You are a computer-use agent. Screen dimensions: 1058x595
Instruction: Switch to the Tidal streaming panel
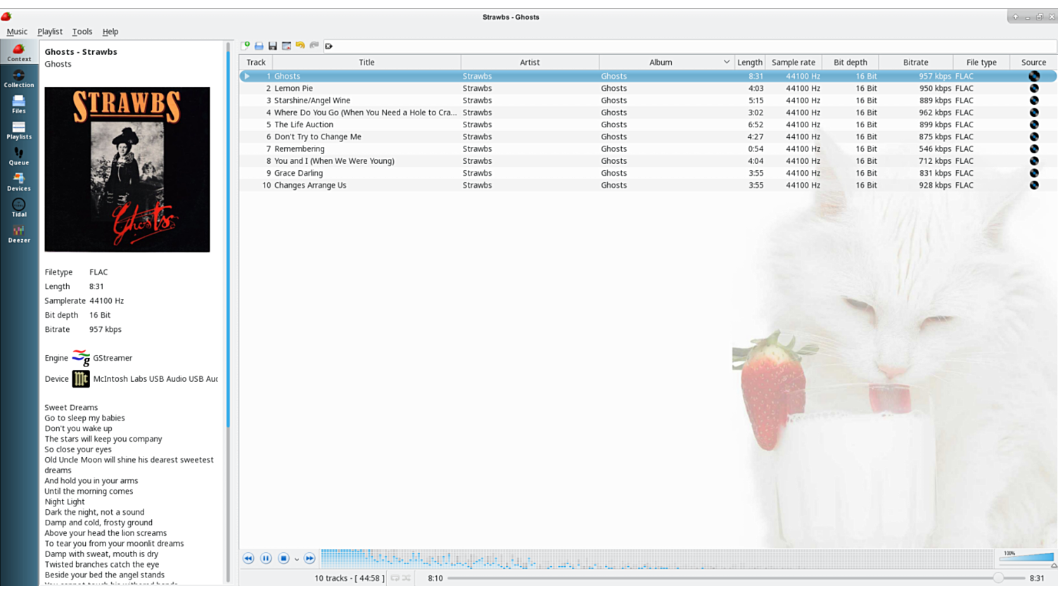[x=19, y=207]
